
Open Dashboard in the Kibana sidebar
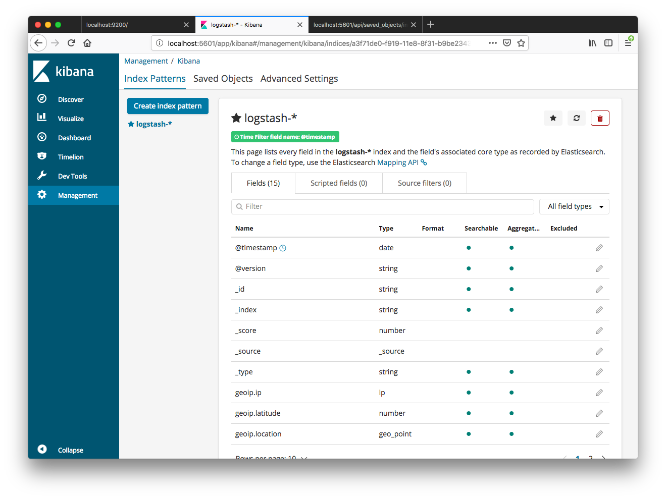point(74,138)
